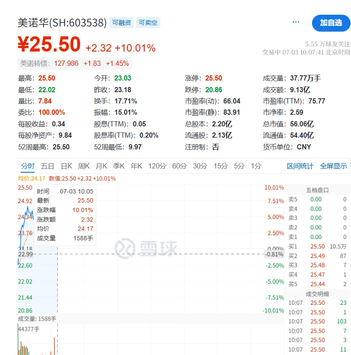
Task: Click the three-dot more options icon
Action: [x=296, y=22]
